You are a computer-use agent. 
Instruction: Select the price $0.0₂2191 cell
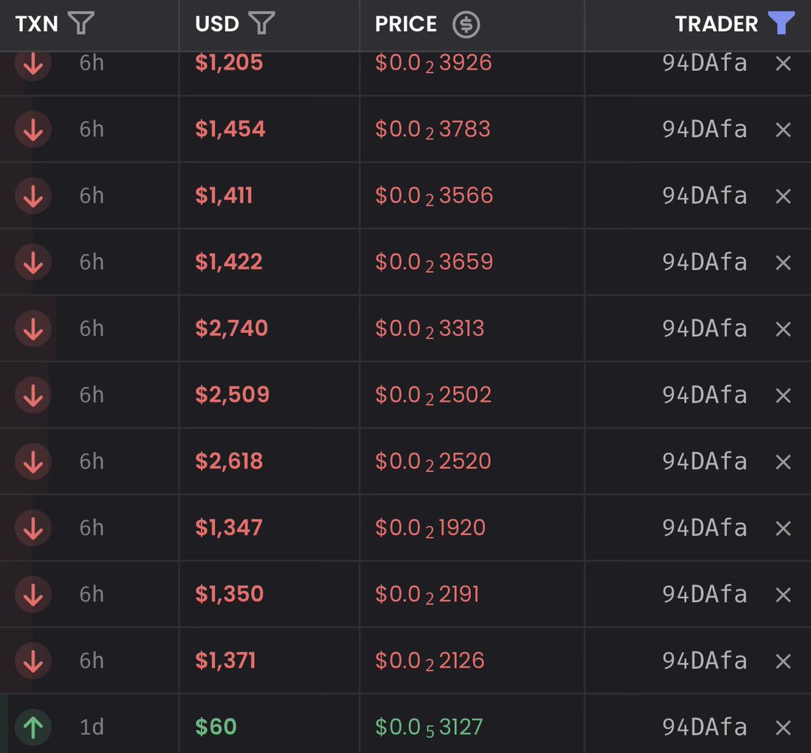[427, 594]
